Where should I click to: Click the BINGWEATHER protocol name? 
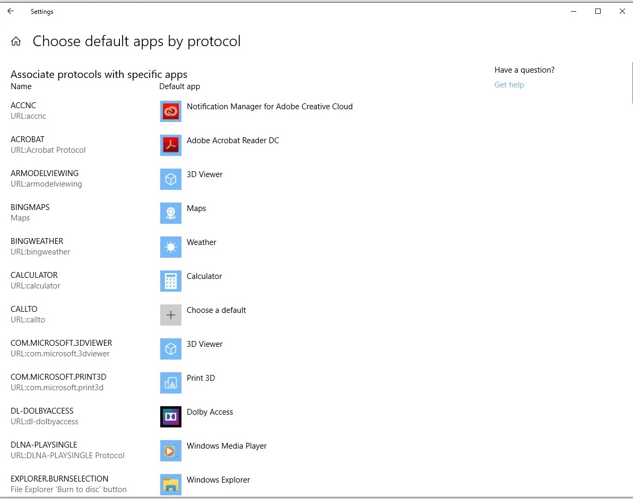37,241
